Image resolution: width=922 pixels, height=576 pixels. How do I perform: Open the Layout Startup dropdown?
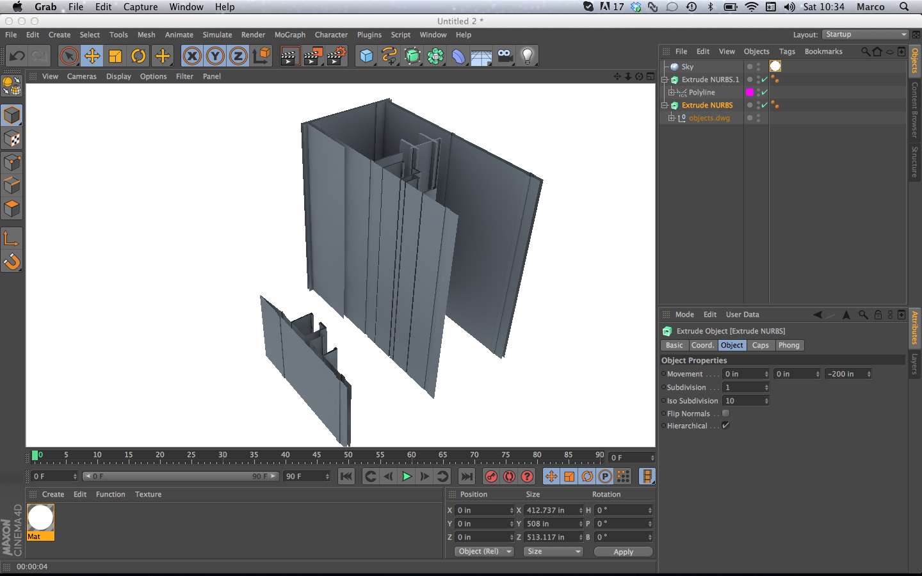[x=866, y=35]
